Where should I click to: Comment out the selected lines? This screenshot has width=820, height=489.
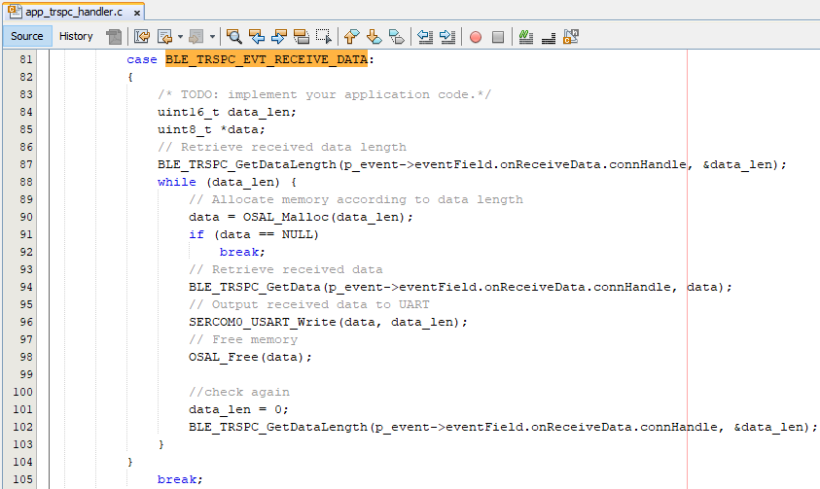(x=526, y=37)
